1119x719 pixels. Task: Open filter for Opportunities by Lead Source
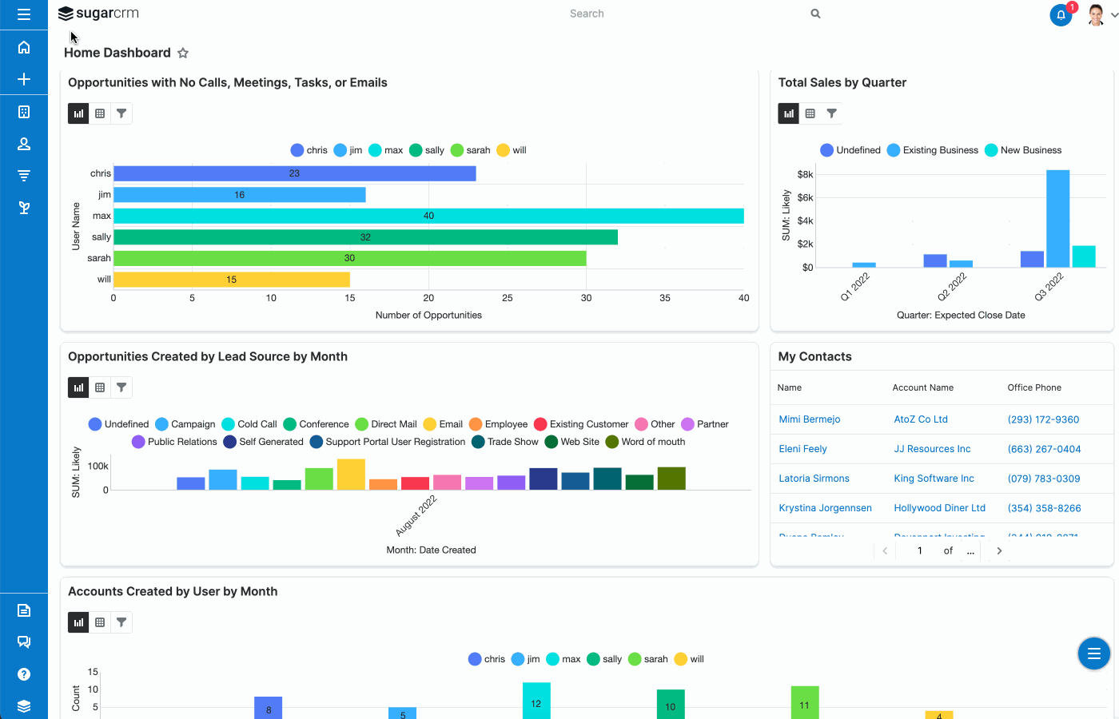pos(121,387)
